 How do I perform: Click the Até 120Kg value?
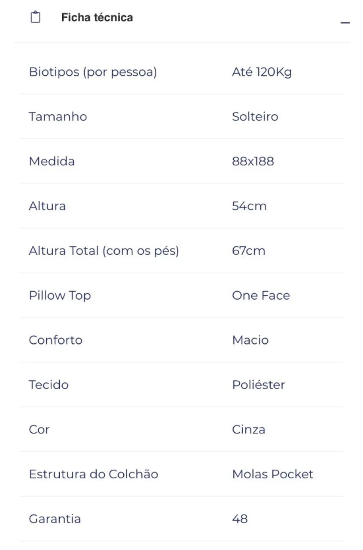(x=262, y=72)
